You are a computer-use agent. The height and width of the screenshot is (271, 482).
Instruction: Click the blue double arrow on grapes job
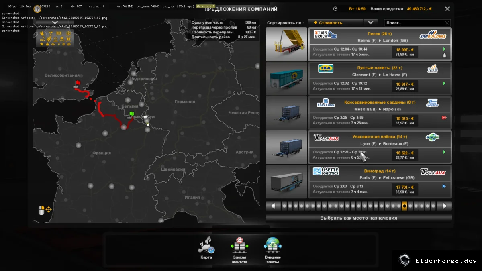[x=444, y=187]
